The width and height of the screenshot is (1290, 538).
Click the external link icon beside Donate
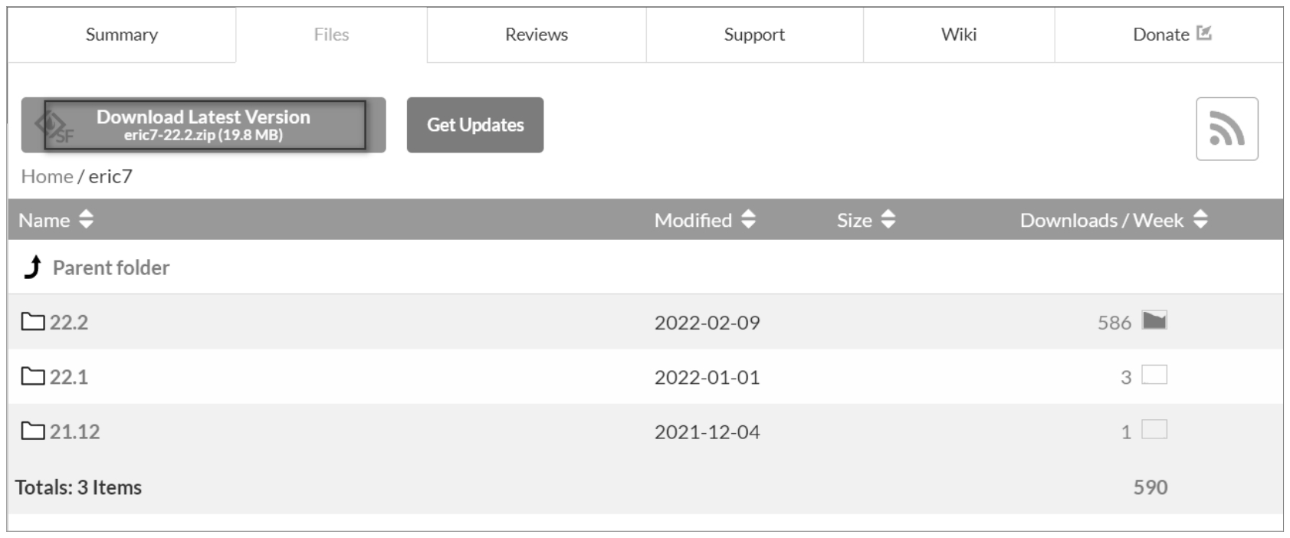[1204, 33]
